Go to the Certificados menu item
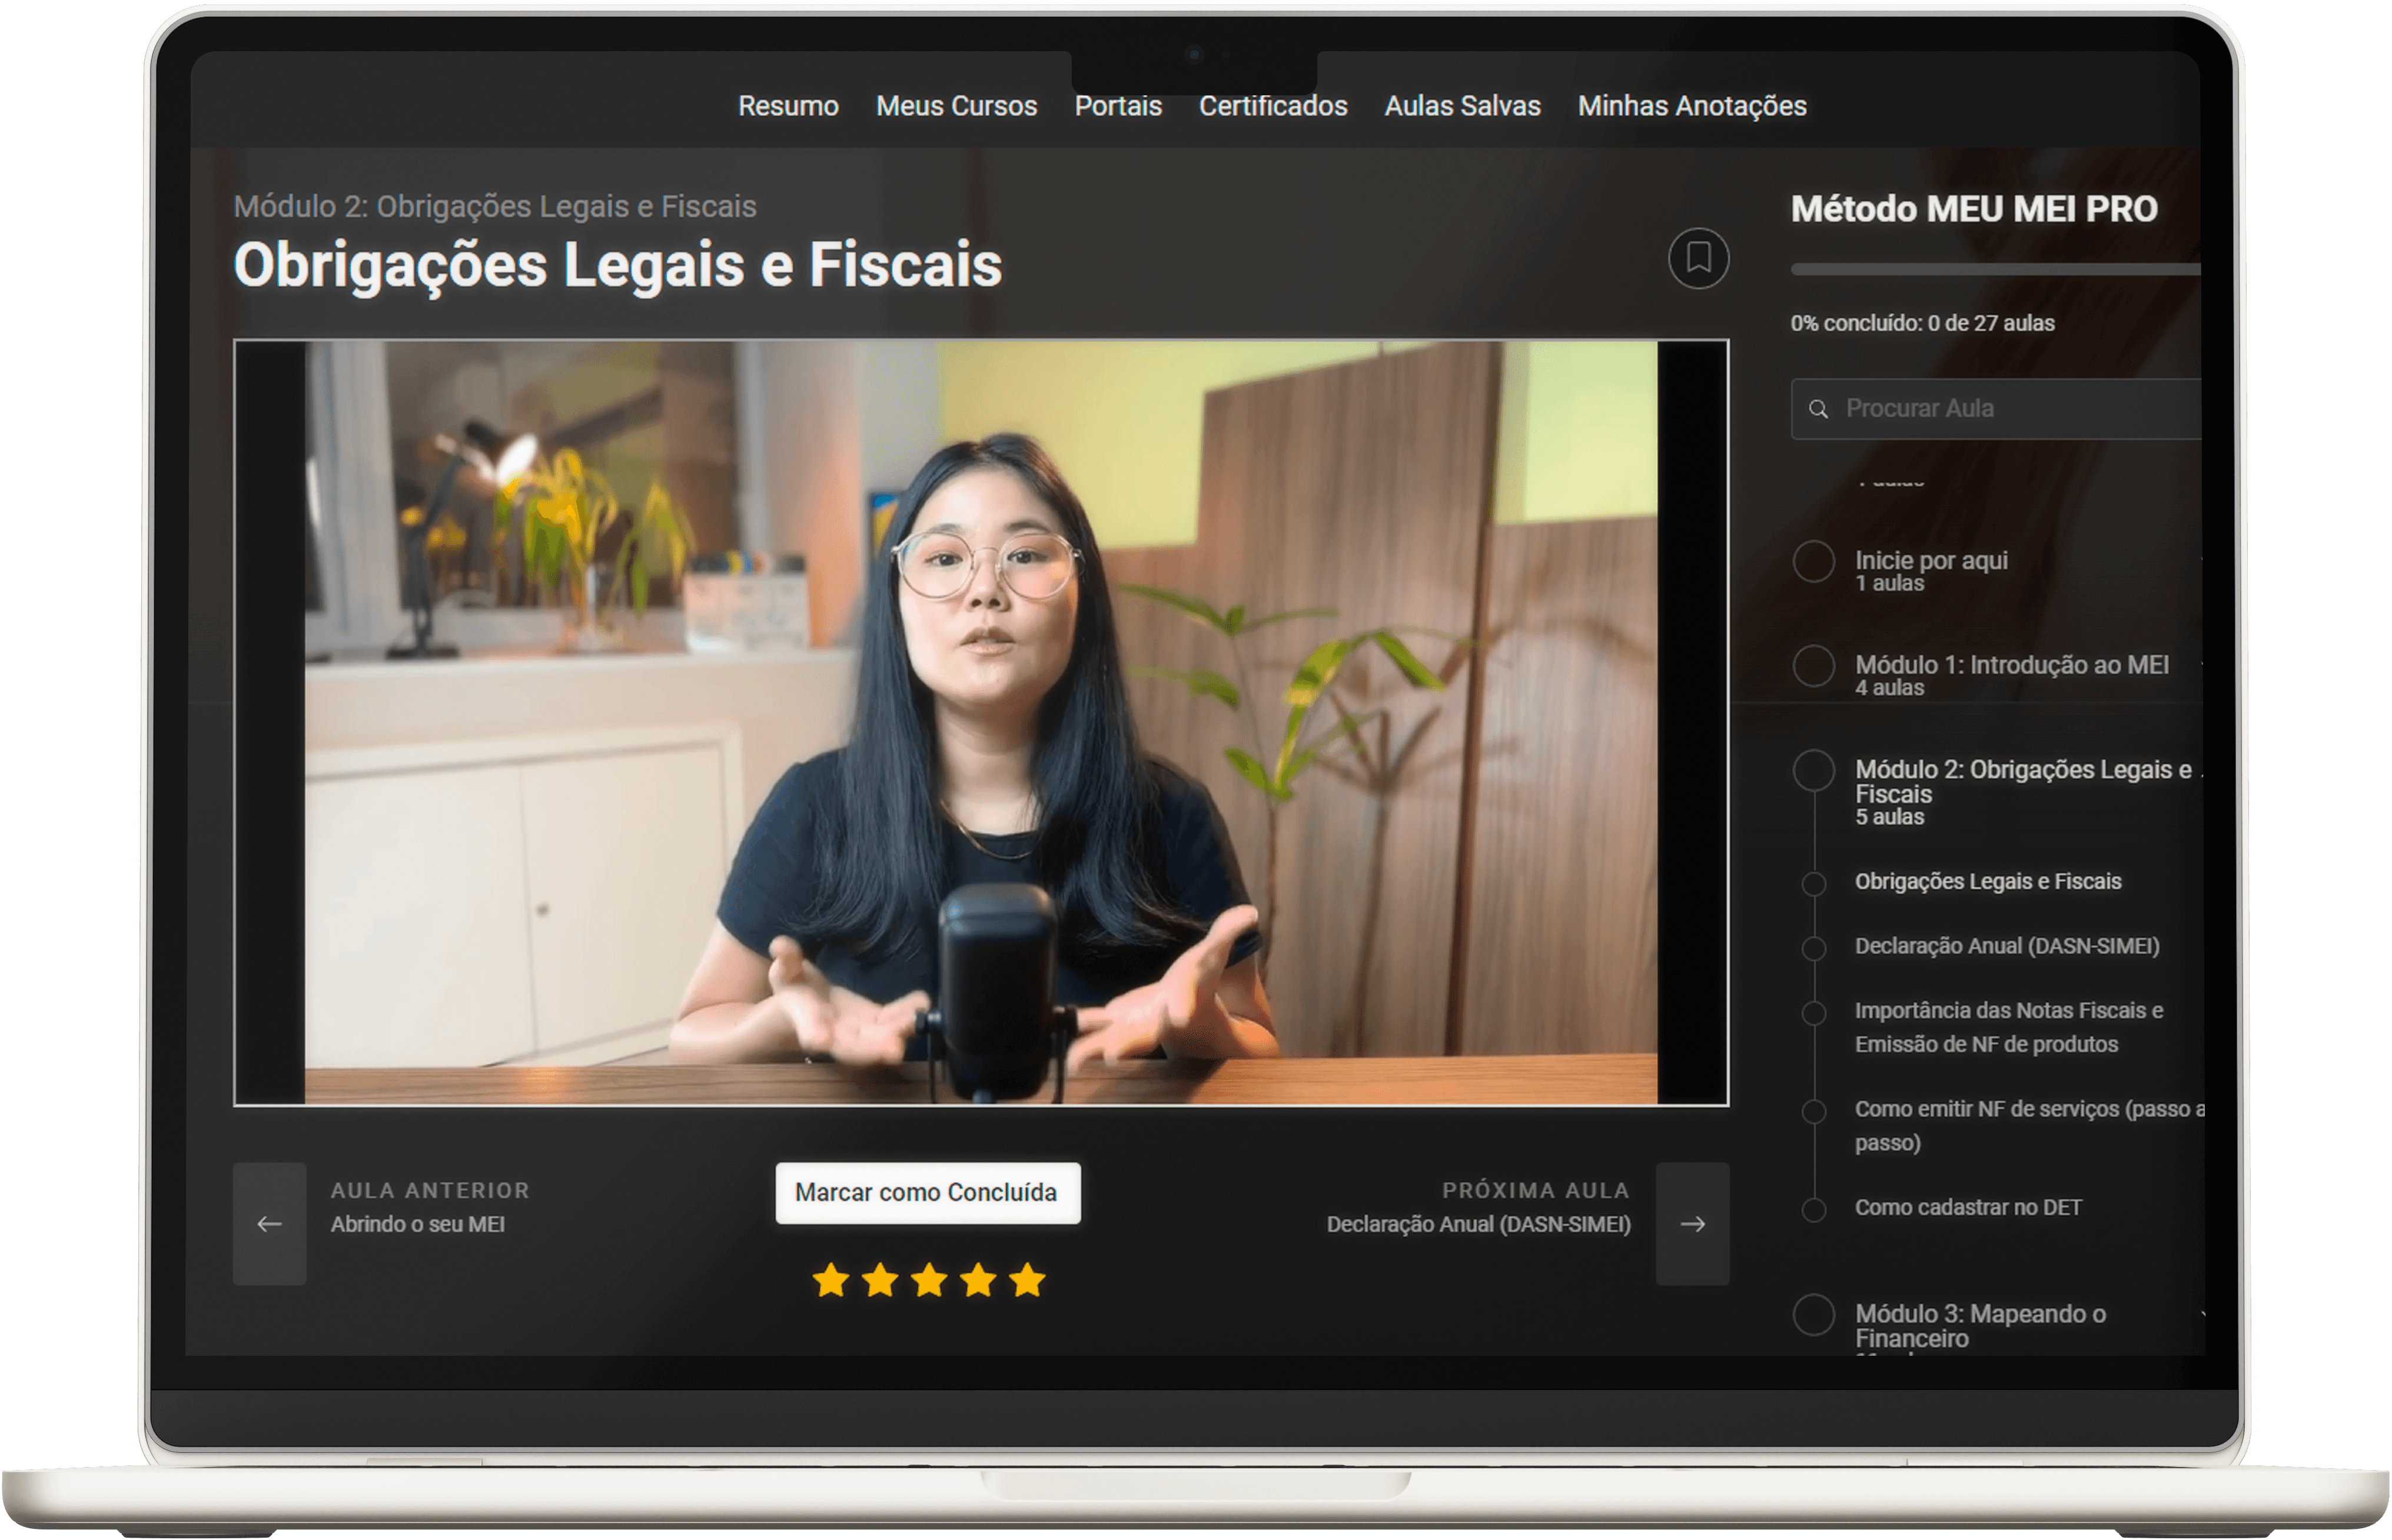2392x1540 pixels. point(1273,106)
